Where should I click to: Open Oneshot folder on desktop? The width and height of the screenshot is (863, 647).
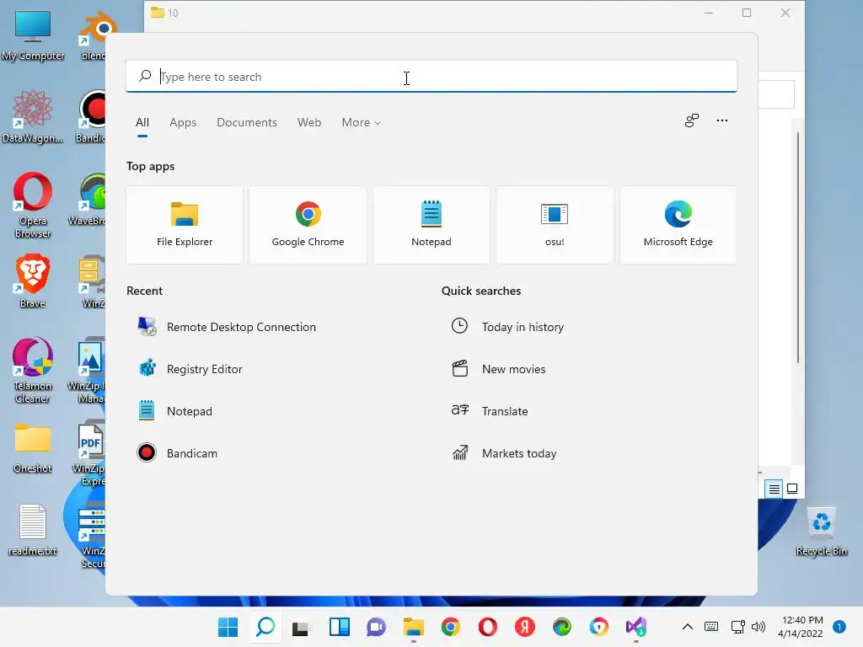[x=33, y=448]
